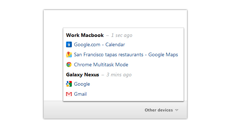
Task: Click the "1 sec ago" timestamp
Action: [x=122, y=35]
